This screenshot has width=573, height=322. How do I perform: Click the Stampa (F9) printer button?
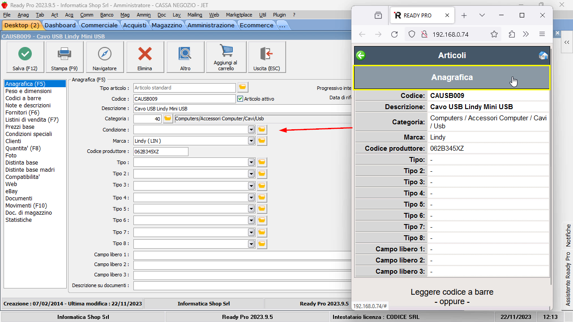click(x=64, y=57)
